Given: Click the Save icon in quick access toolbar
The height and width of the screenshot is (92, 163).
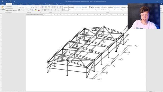Looking at the screenshot, I should pos(2,1).
